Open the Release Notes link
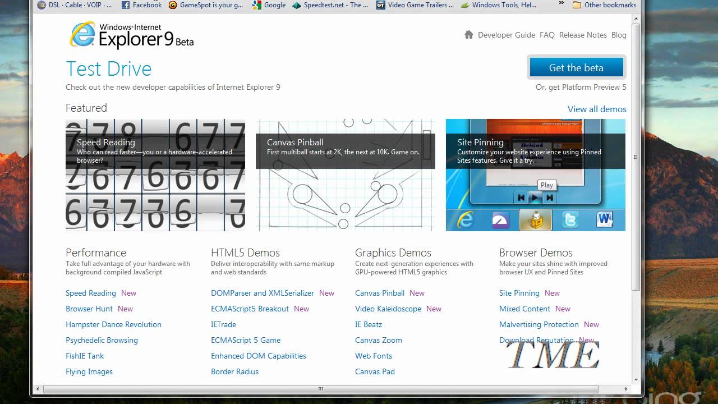The height and width of the screenshot is (404, 718). pos(583,35)
